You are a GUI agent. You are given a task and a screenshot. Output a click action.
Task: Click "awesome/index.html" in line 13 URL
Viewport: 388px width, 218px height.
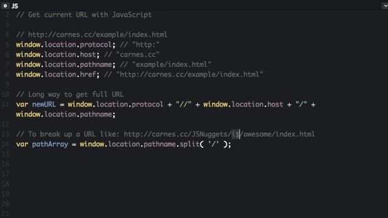coord(279,134)
